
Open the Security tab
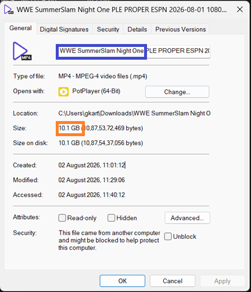pyautogui.click(x=108, y=30)
